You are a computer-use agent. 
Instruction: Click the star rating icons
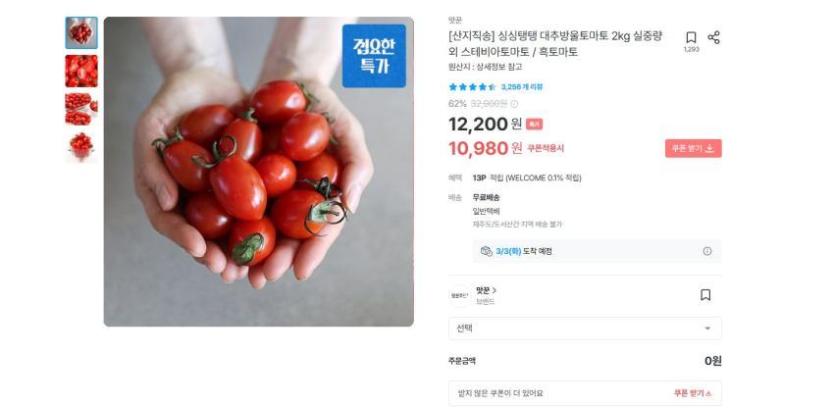tap(472, 87)
